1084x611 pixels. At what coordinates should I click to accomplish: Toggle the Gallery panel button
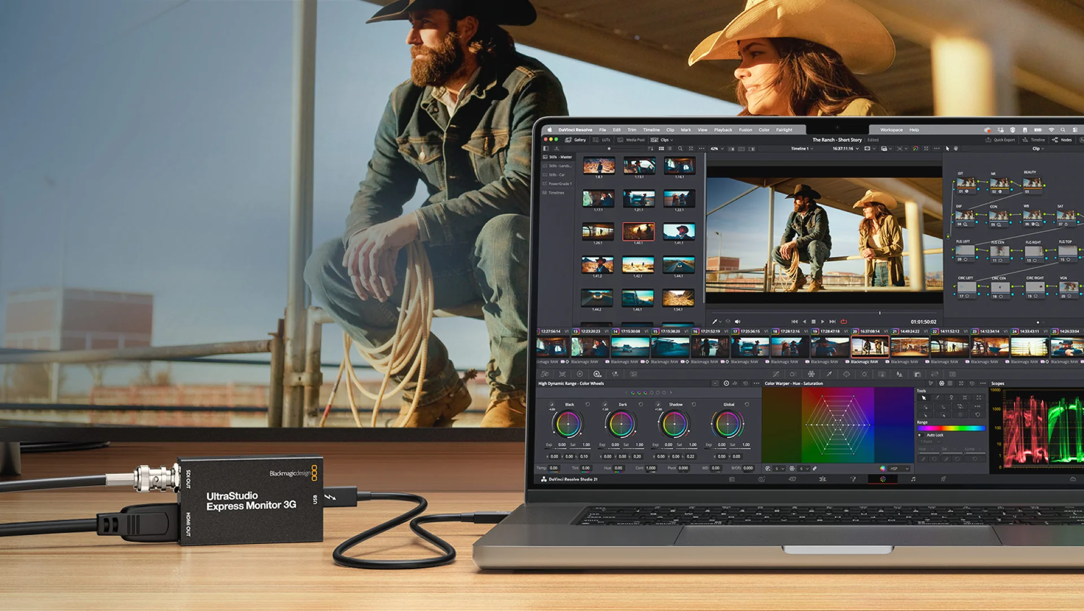pos(576,140)
